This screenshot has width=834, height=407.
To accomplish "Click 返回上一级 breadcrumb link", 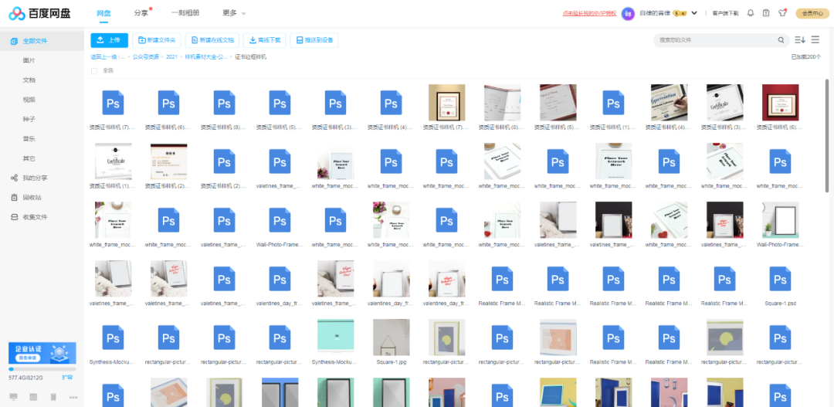I will (x=103, y=56).
